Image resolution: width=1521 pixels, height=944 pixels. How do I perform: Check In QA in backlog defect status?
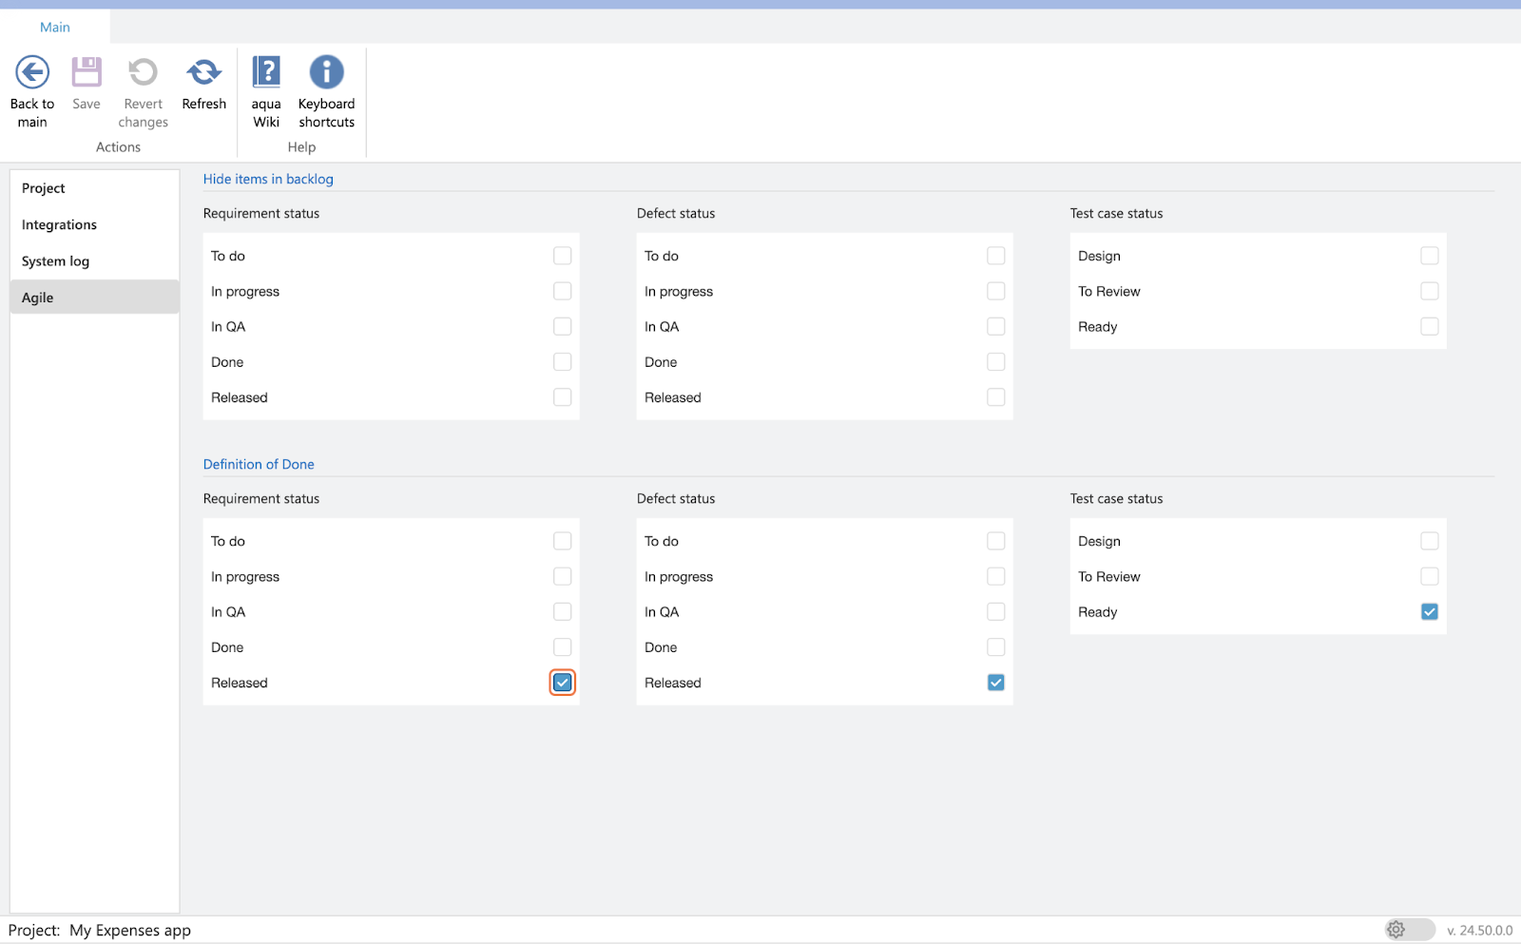(995, 327)
